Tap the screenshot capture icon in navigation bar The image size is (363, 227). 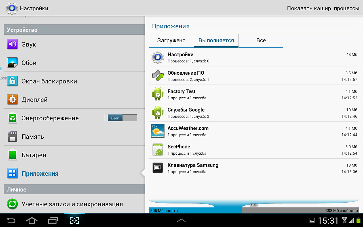[74, 220]
